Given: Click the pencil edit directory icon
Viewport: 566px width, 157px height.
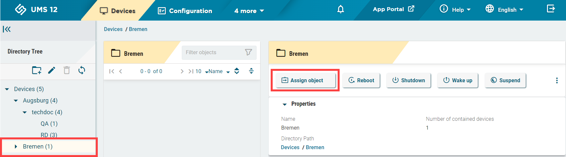Looking at the screenshot, I should coord(52,70).
